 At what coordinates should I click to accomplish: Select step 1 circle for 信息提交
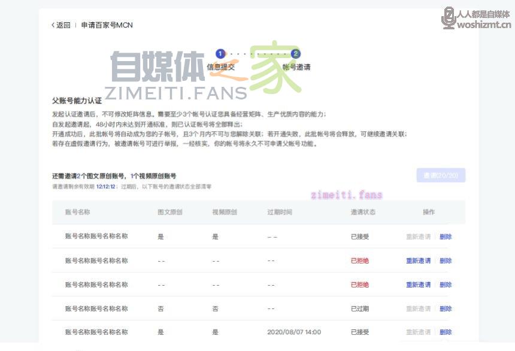click(x=220, y=54)
